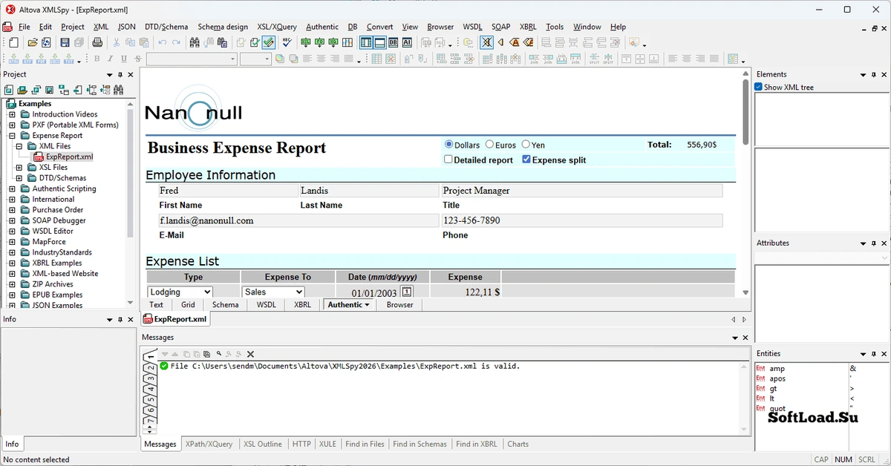
Task: Open the font name combo box
Action: 192,59
